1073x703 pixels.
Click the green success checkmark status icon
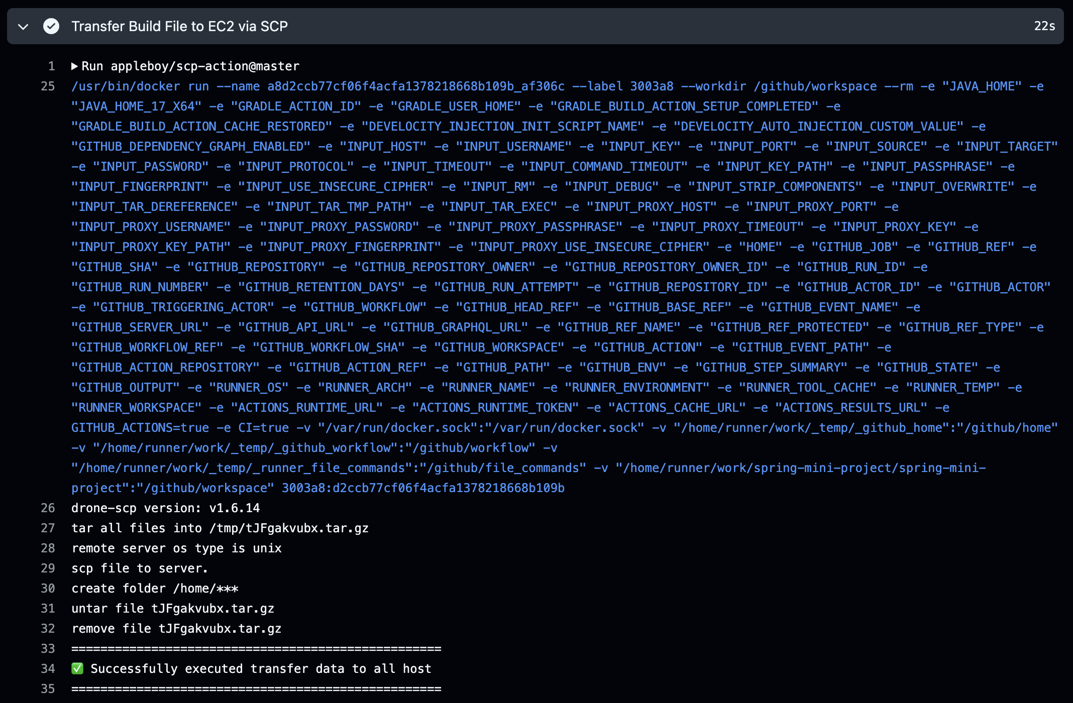click(51, 26)
